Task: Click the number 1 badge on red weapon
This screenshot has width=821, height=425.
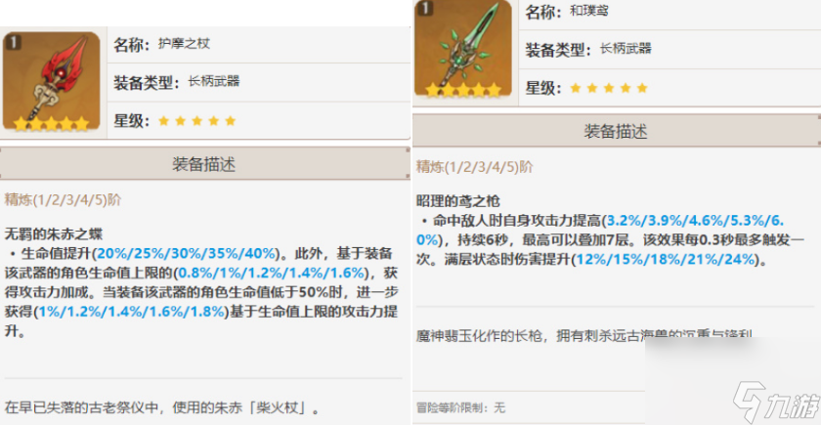Action: click(x=13, y=43)
